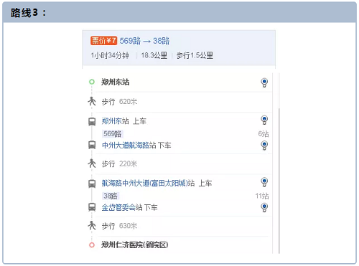The image size is (359, 266).
Task: Open 38路 bus route link in header
Action: click(161, 41)
